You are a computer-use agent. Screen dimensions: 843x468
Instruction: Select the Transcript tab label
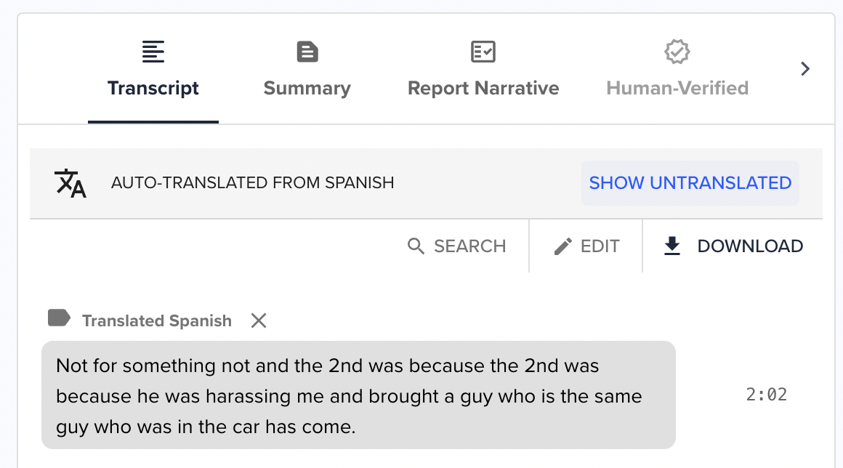(153, 88)
